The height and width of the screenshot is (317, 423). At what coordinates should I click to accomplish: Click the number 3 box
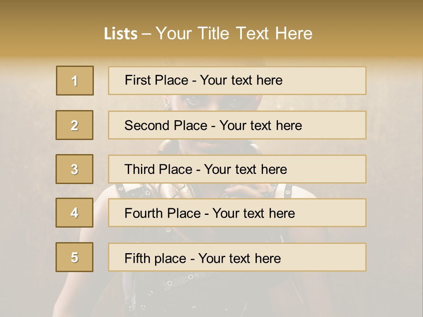pyautogui.click(x=74, y=169)
